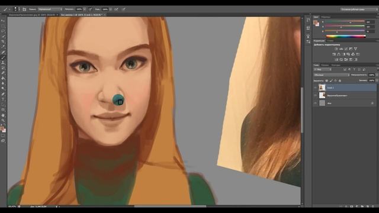Pick a color from the spectrum ramp
The height and width of the screenshot is (213, 379).
[346, 36]
